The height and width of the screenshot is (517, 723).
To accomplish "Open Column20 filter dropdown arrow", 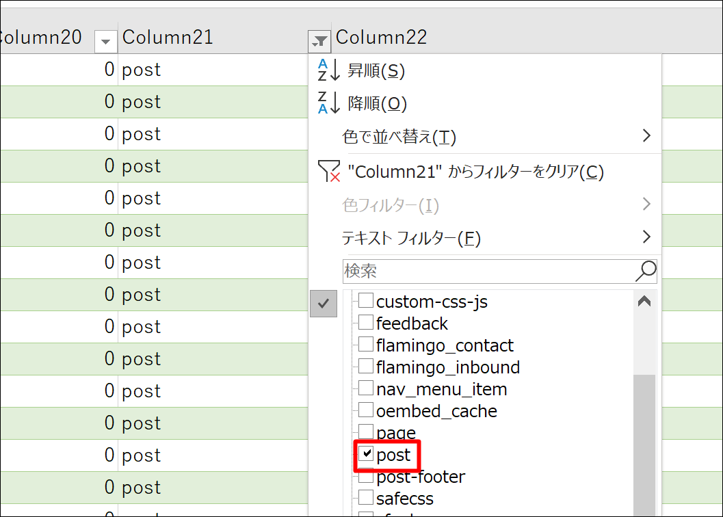I will [x=105, y=42].
